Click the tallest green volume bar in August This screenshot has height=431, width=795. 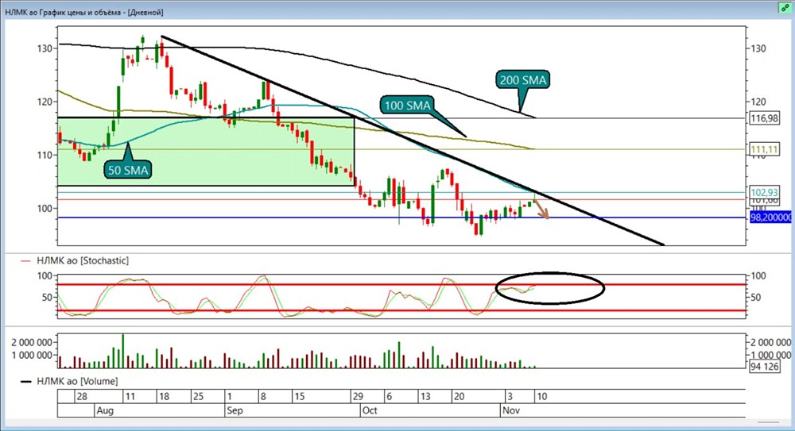pos(122,351)
